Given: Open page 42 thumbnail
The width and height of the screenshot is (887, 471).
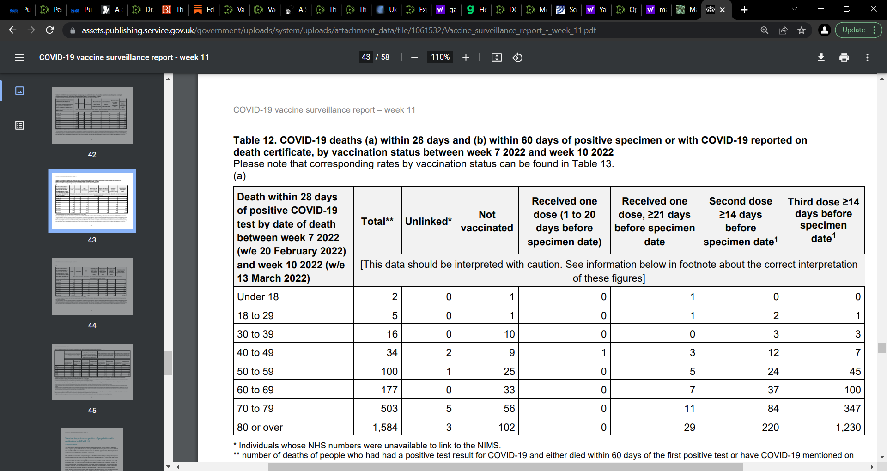Looking at the screenshot, I should tap(92, 115).
